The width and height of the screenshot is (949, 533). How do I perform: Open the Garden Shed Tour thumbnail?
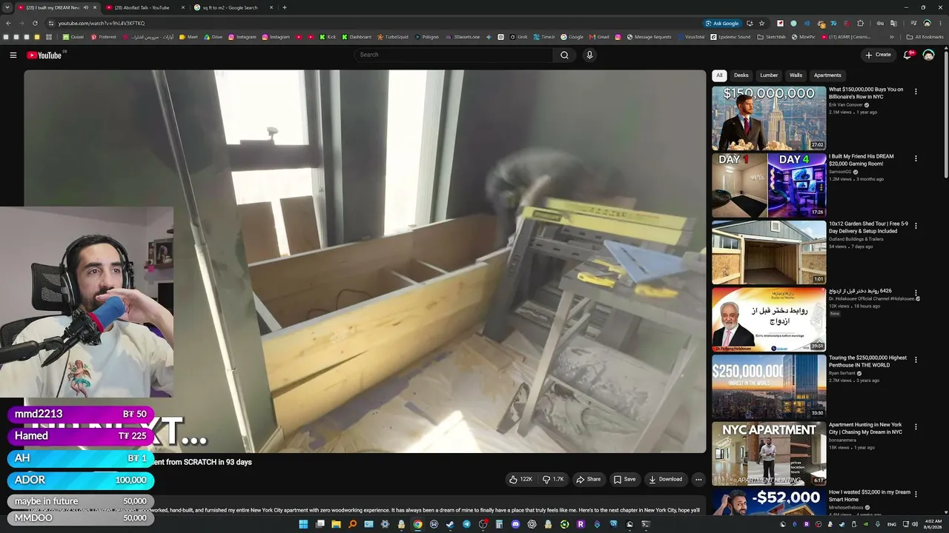coord(769,252)
